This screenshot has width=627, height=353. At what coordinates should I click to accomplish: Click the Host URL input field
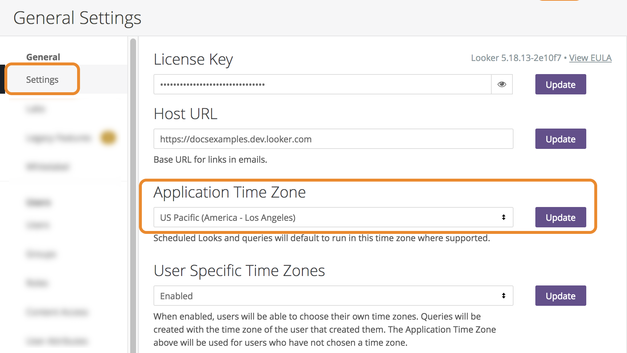(334, 139)
